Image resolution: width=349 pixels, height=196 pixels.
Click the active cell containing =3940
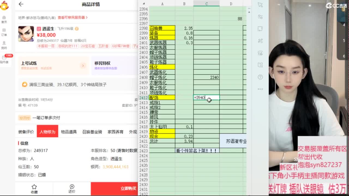pyautogui.click(x=206, y=97)
